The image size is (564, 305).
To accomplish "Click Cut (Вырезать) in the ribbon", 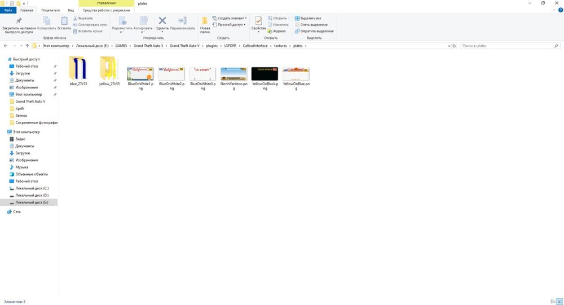I will (83, 18).
